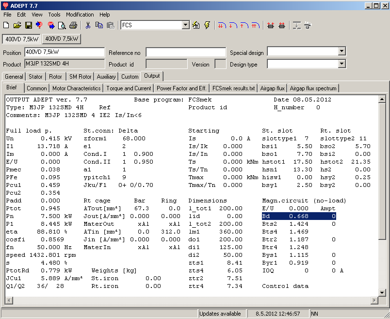The width and height of the screenshot is (390, 319).
Task: Print using the printer icon
Action: click(x=73, y=25)
